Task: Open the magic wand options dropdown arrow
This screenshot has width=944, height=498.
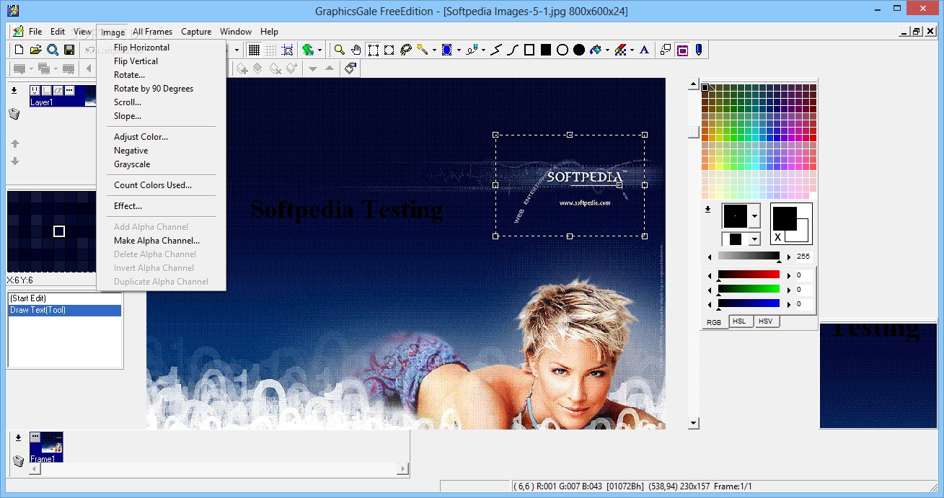Action: (434, 50)
